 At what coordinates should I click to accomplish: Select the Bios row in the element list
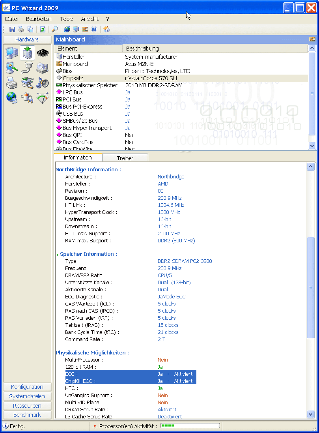click(x=181, y=71)
